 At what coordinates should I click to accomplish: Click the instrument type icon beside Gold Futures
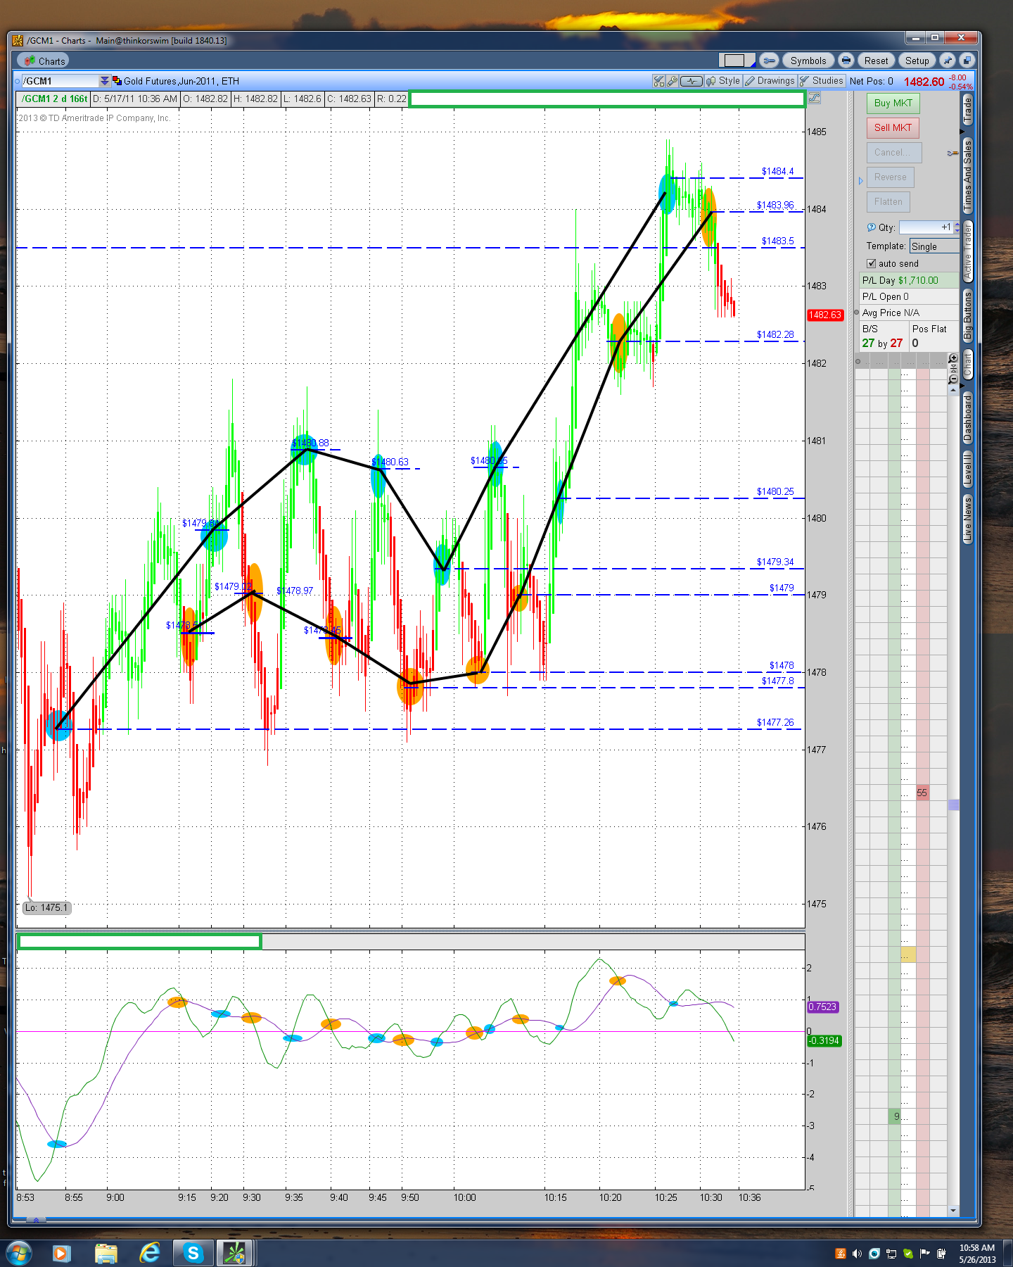point(117,81)
